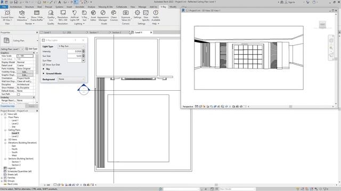Click Edit for Graphic Display Options
The height and width of the screenshot is (191, 341).
pos(25,75)
